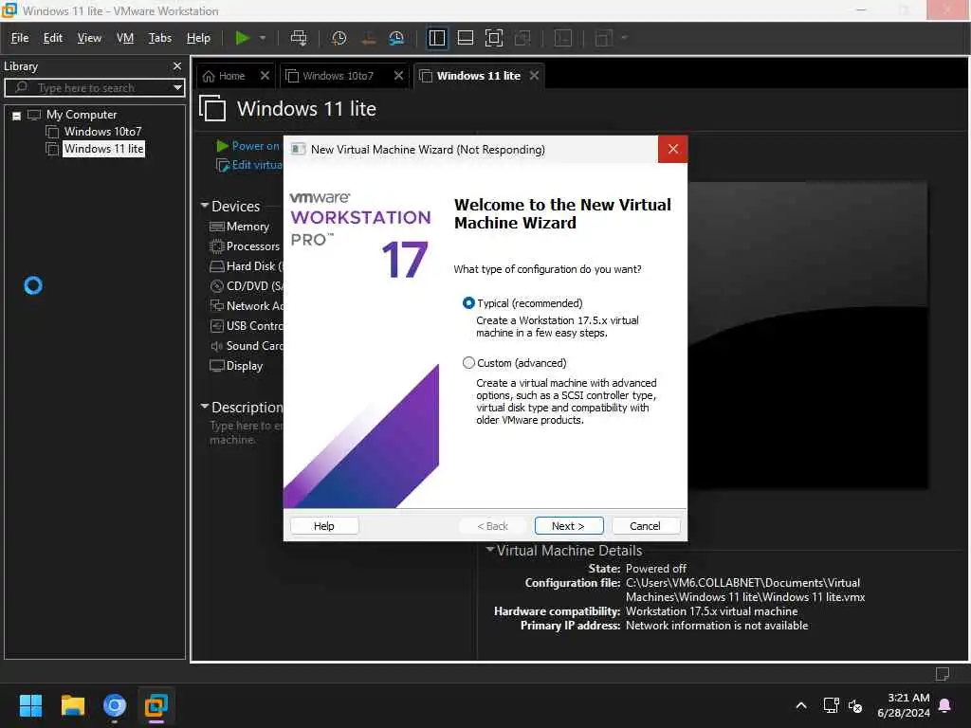Switch to the Windows 10to7 tab
The image size is (971, 728).
(338, 76)
